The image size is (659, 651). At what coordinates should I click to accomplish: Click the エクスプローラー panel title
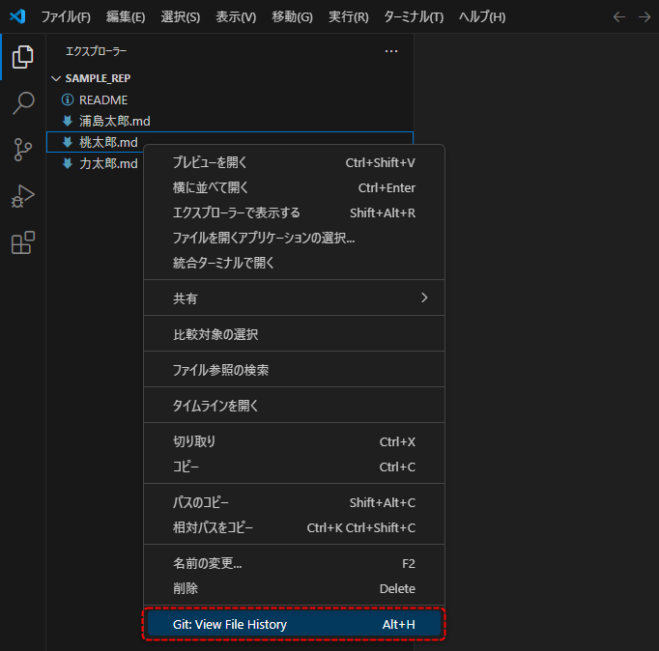96,51
